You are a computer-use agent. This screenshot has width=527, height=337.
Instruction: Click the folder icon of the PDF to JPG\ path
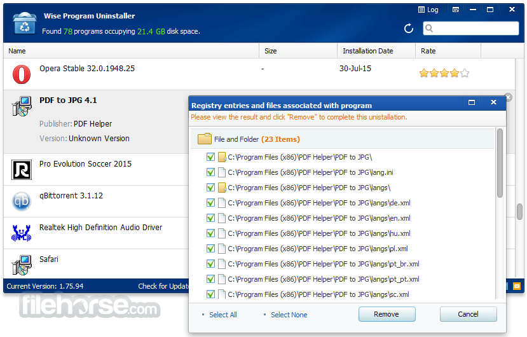click(x=222, y=157)
